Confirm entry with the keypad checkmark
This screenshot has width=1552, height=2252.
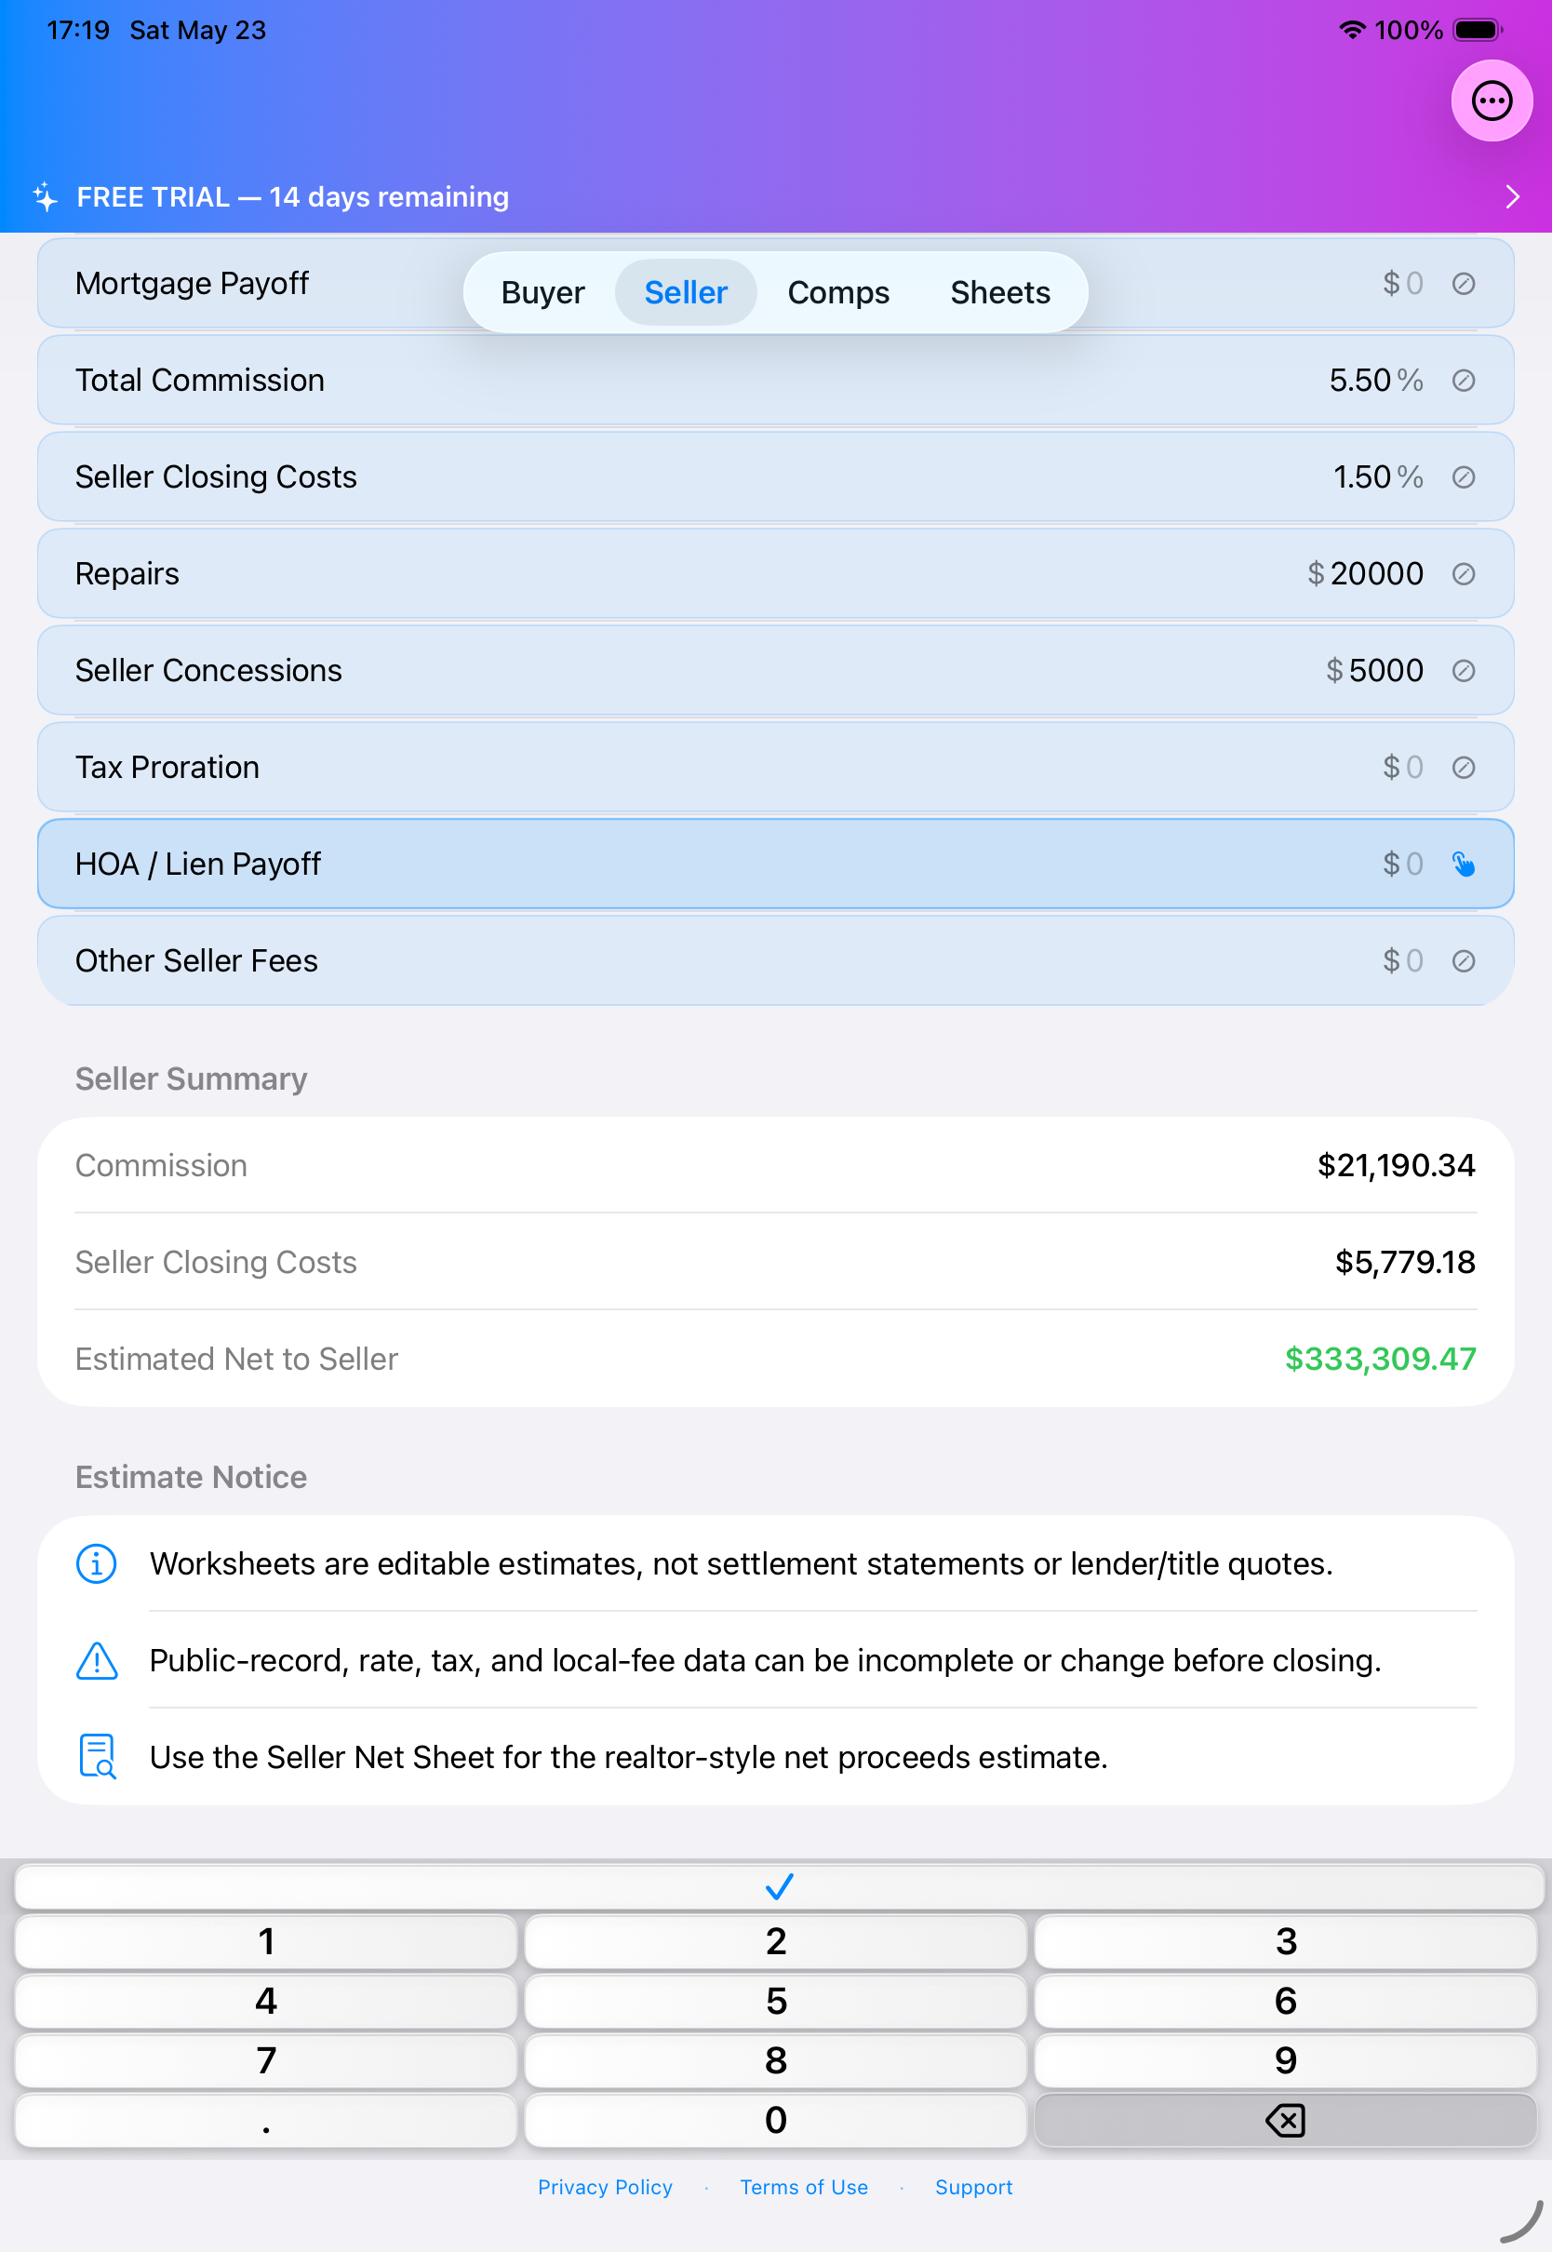pyautogui.click(x=779, y=1886)
